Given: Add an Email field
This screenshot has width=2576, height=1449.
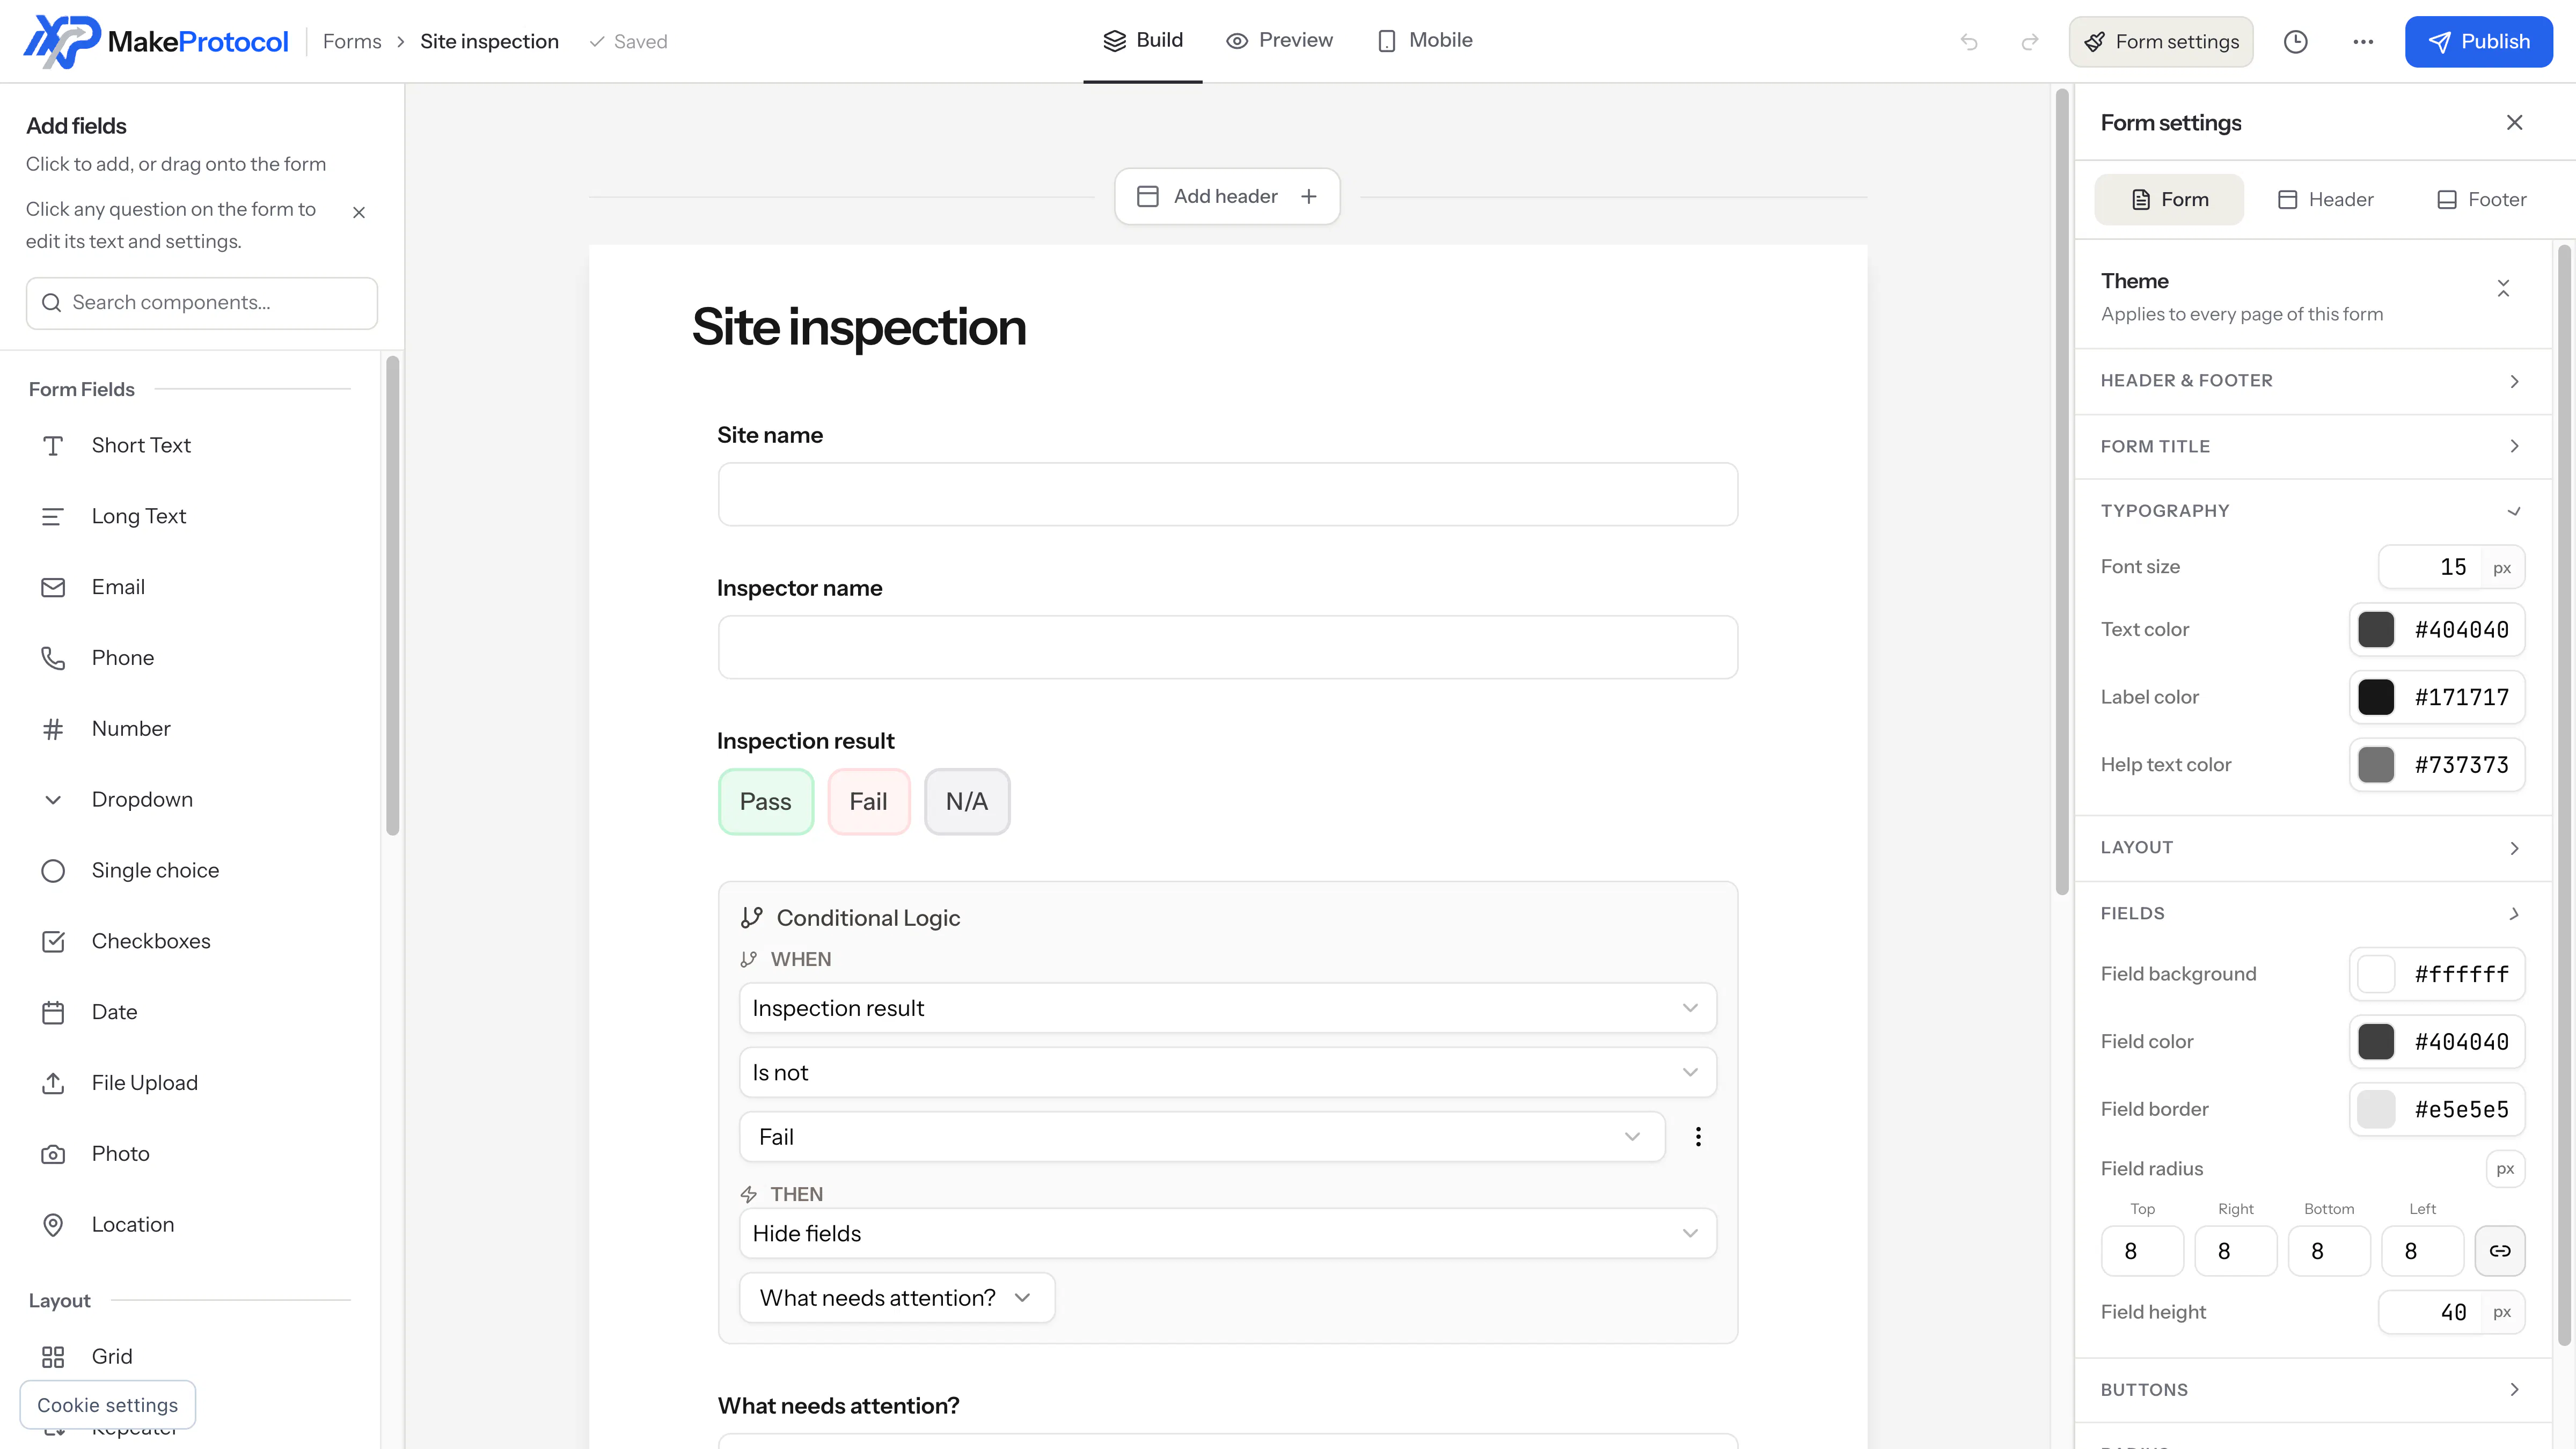Looking at the screenshot, I should 190,588.
